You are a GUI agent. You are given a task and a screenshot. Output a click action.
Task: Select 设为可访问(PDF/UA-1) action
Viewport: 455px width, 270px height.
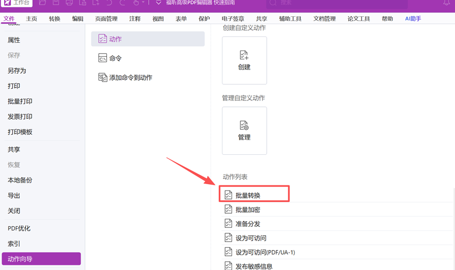pyautogui.click(x=265, y=252)
